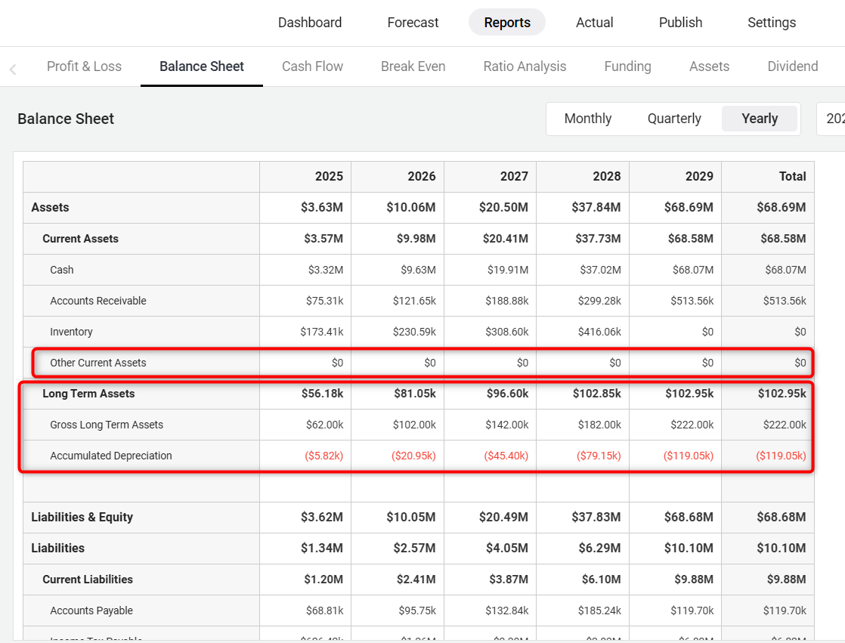Switch period view to Quarterly
The width and height of the screenshot is (845, 643).
674,119
